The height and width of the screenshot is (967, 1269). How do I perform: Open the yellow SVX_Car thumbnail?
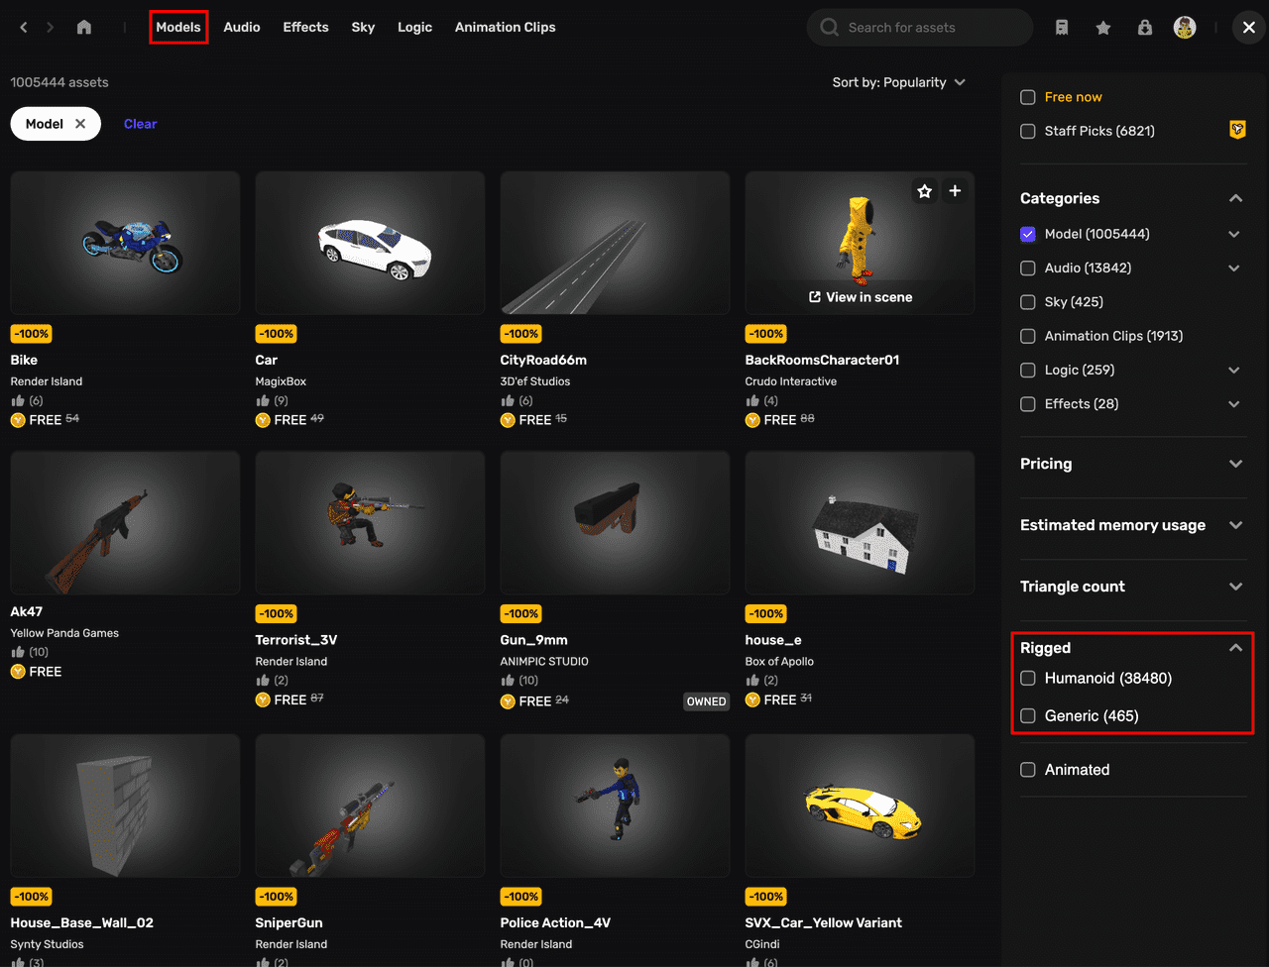tap(860, 805)
